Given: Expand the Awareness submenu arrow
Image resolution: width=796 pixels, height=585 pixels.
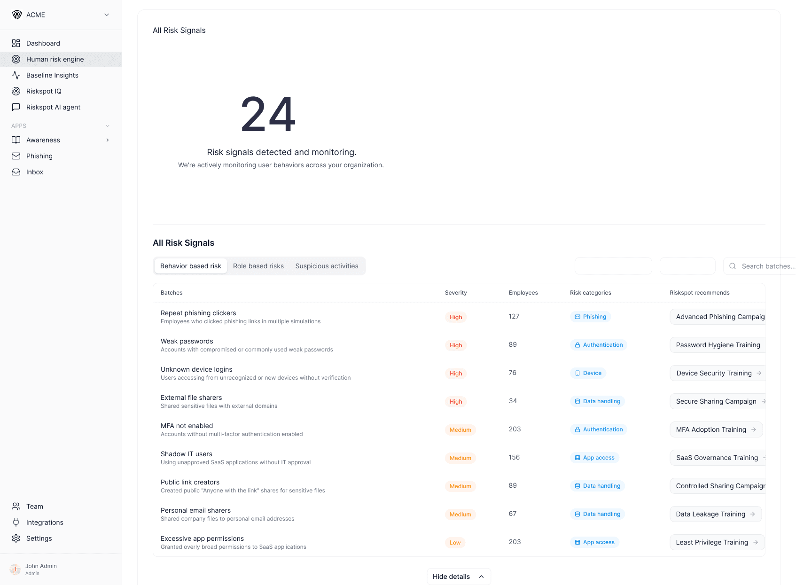Looking at the screenshot, I should coord(108,140).
